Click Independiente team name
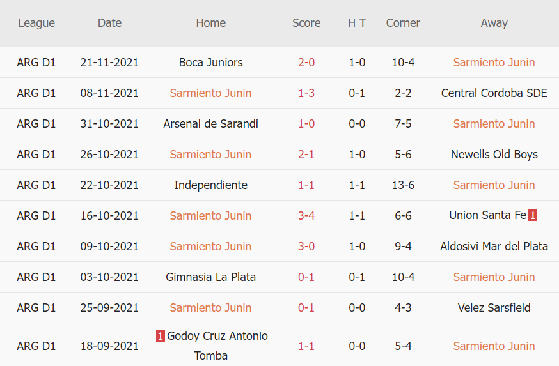 coord(210,185)
